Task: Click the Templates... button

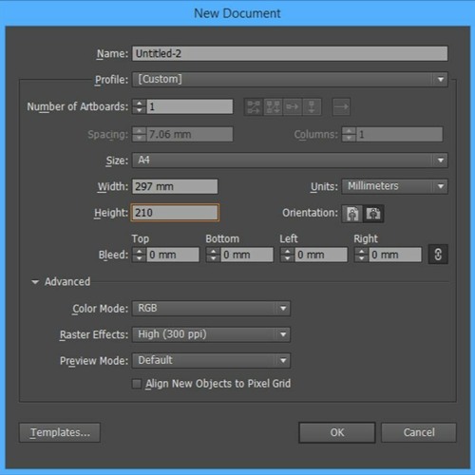Action: [60, 432]
